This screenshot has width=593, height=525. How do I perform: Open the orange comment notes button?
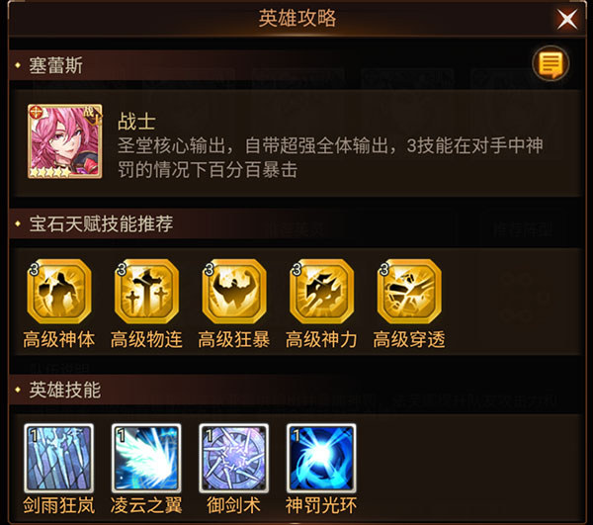[551, 63]
